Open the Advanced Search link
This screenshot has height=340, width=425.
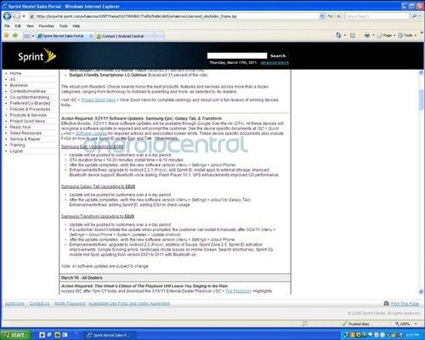[x=275, y=63]
